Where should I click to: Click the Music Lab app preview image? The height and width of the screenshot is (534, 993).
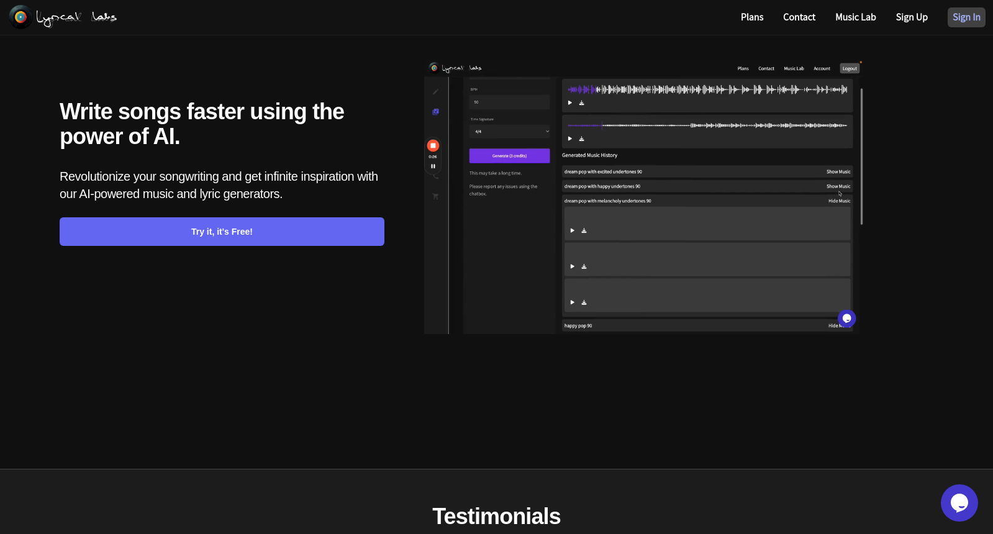point(643,197)
